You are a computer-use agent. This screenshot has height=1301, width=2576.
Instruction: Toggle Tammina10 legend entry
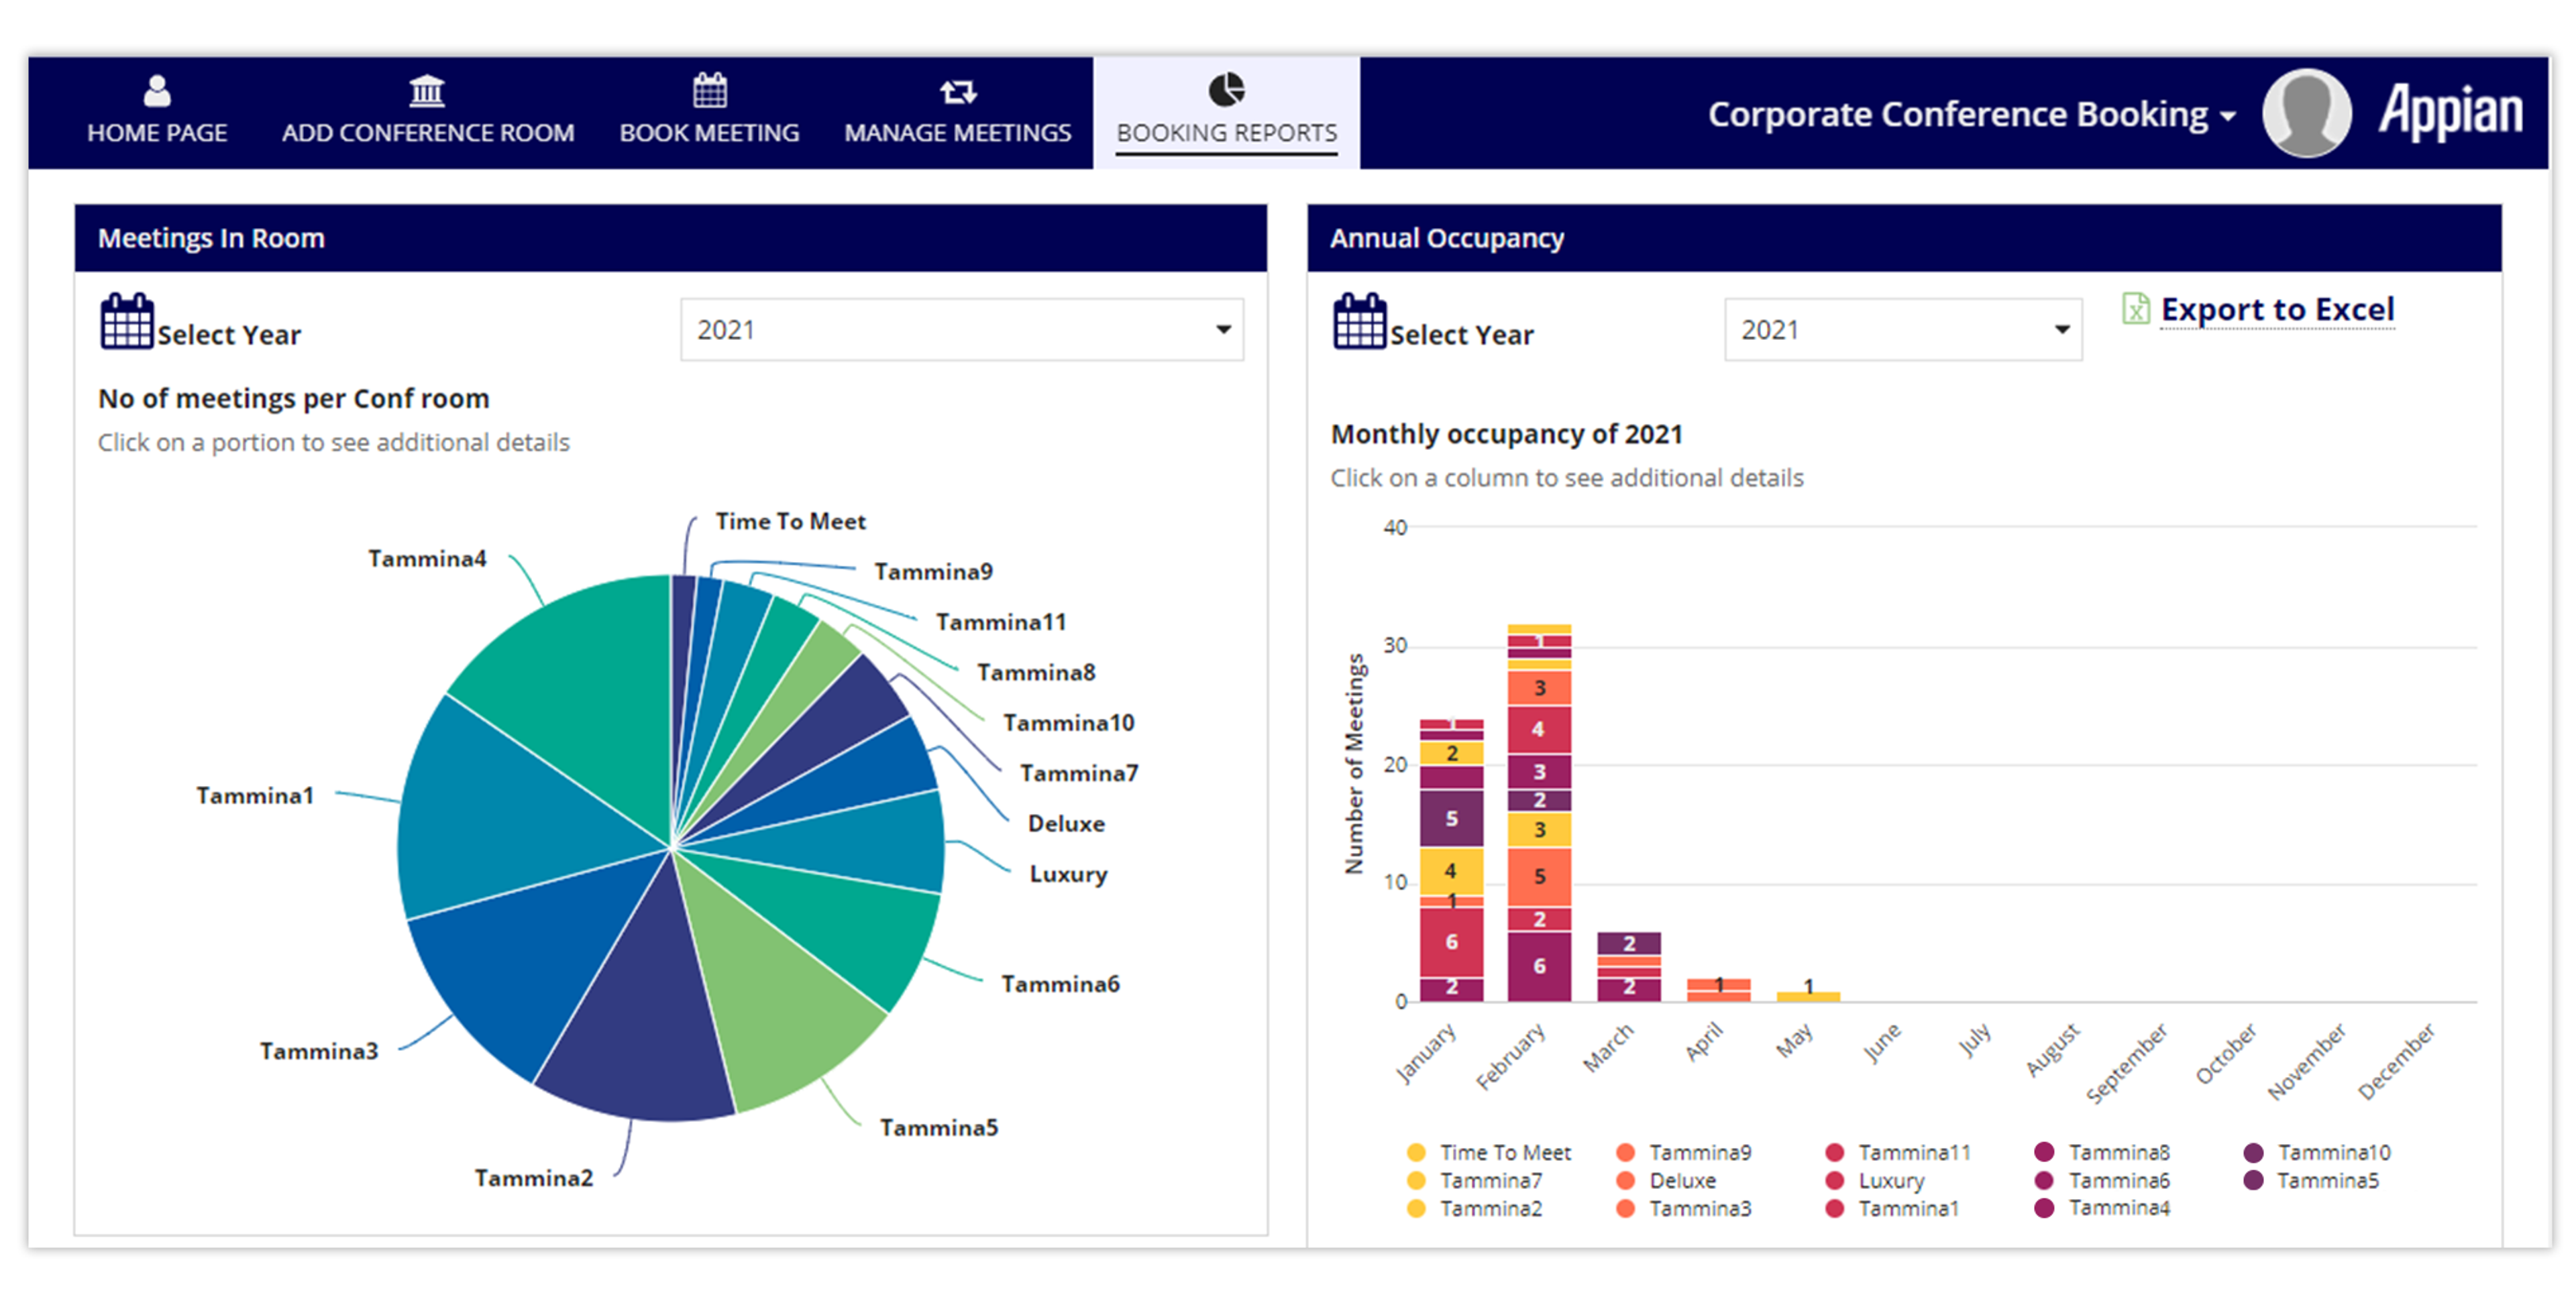click(2317, 1152)
